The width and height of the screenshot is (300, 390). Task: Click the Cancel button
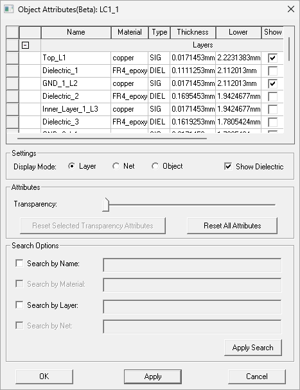(257, 377)
